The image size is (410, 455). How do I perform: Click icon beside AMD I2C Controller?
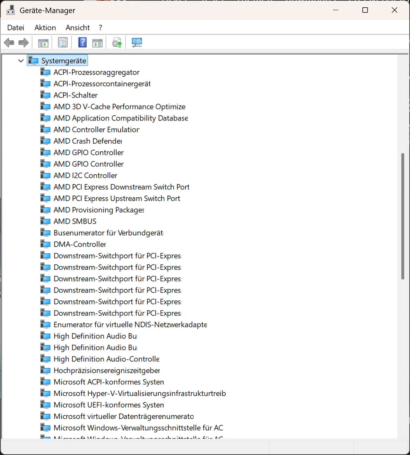[x=45, y=175]
